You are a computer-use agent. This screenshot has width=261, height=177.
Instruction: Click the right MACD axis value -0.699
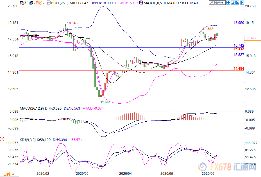[x=250, y=128]
